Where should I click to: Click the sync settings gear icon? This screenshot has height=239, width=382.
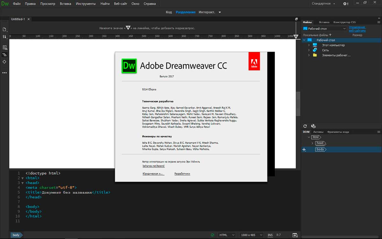(x=345, y=4)
